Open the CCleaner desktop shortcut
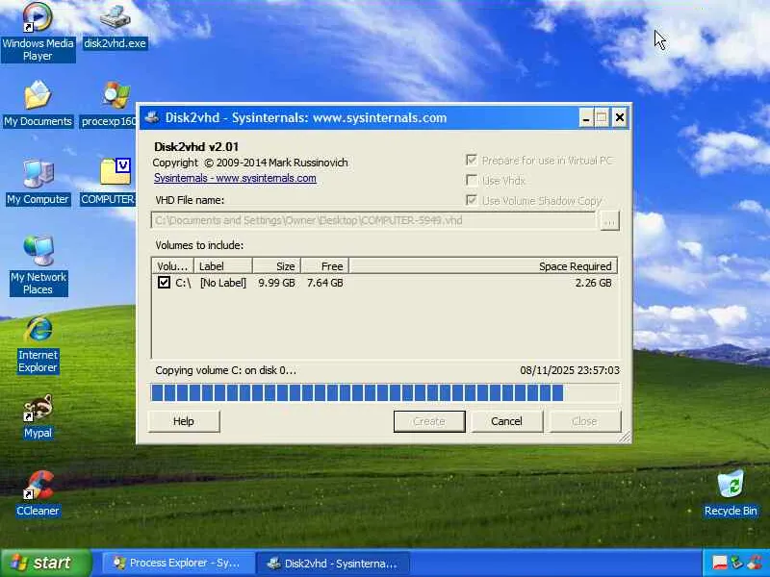 coord(38,493)
